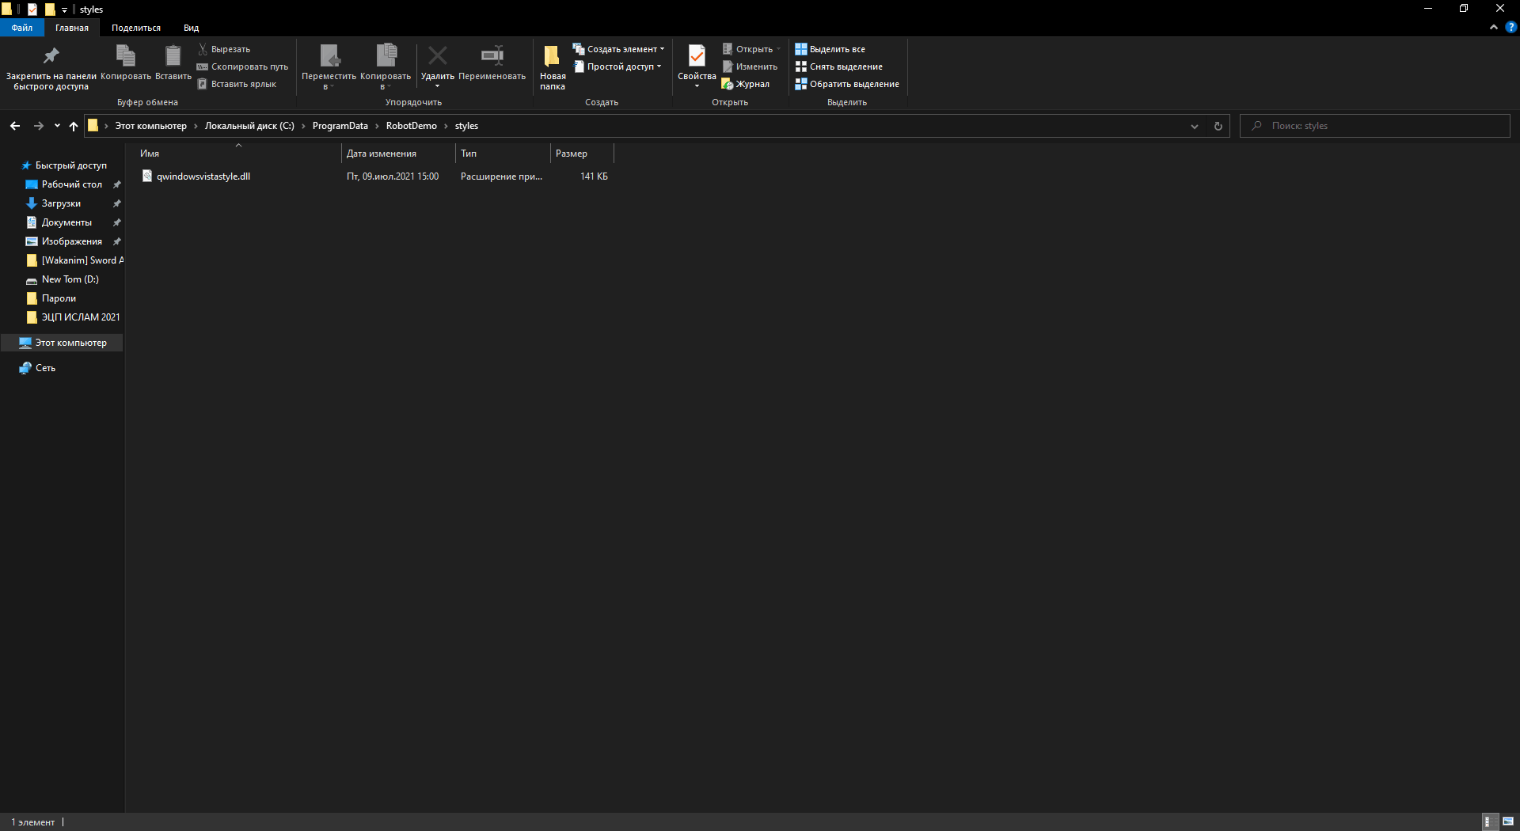
Task: Click Обратить выделение
Action: pyautogui.click(x=847, y=84)
